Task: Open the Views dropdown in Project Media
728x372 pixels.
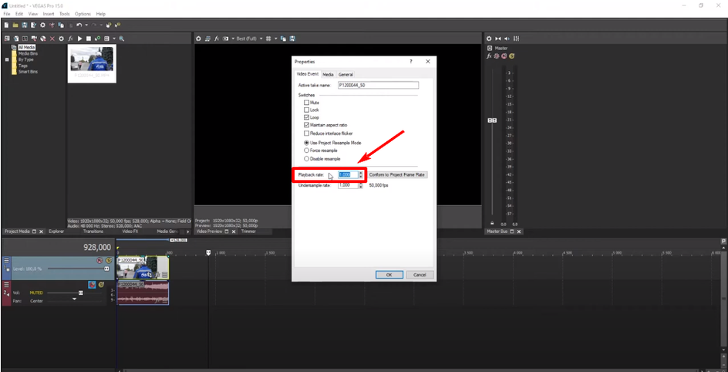Action: pyautogui.click(x=114, y=39)
